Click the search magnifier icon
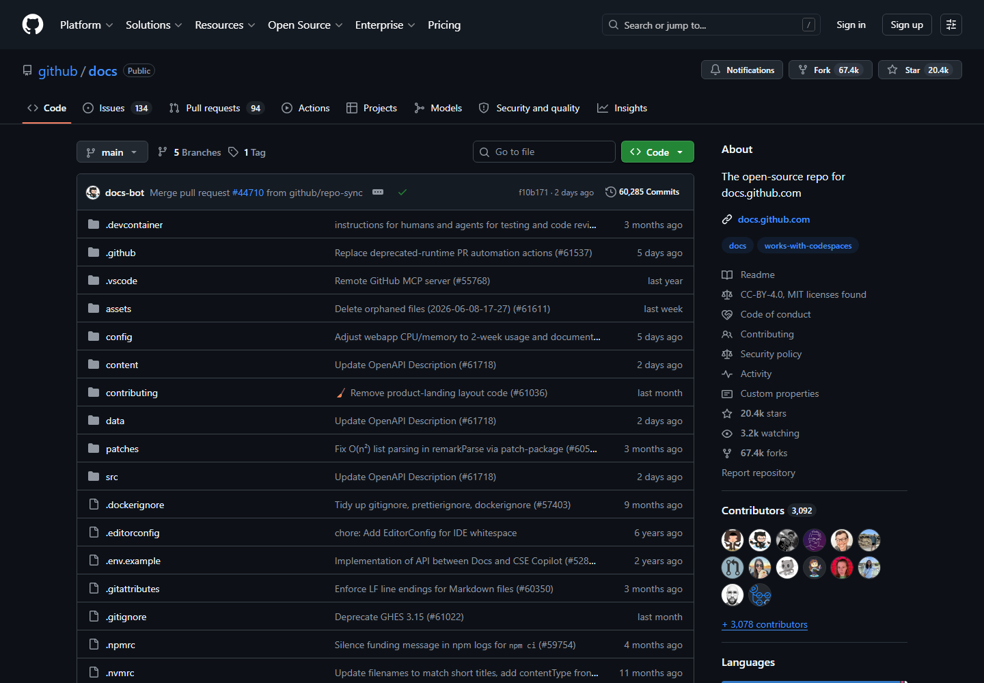Viewport: 984px width, 683px height. tap(614, 25)
